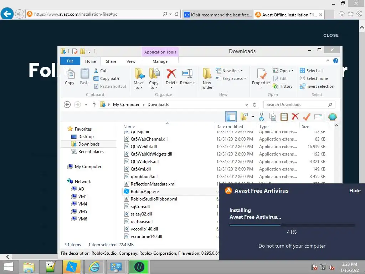Click the Explorer back navigation arrow

pyautogui.click(x=67, y=105)
